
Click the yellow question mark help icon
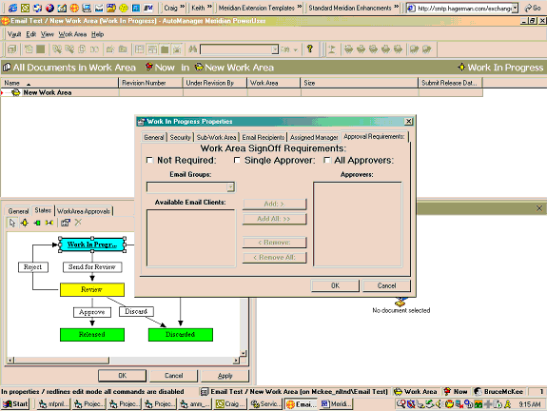pyautogui.click(x=310, y=49)
